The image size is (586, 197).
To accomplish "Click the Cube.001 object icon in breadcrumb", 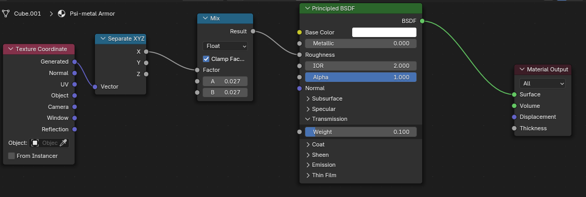I will (x=6, y=14).
